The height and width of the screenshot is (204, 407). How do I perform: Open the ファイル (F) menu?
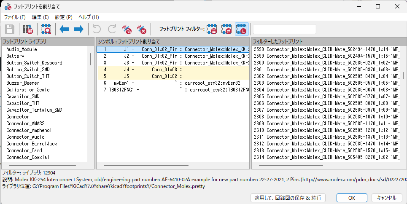(x=15, y=17)
